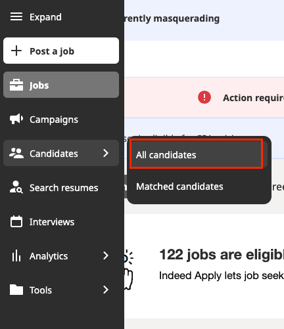Viewport: 284px width, 329px height.
Task: Click the hamburger Expand menu icon
Action: pyautogui.click(x=16, y=16)
